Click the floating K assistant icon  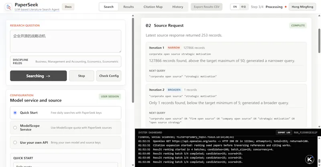(309, 159)
